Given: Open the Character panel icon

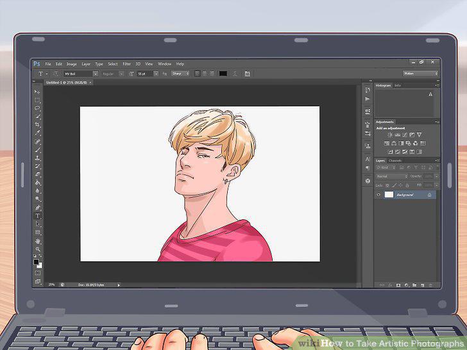Looking at the screenshot, I should click(368, 159).
